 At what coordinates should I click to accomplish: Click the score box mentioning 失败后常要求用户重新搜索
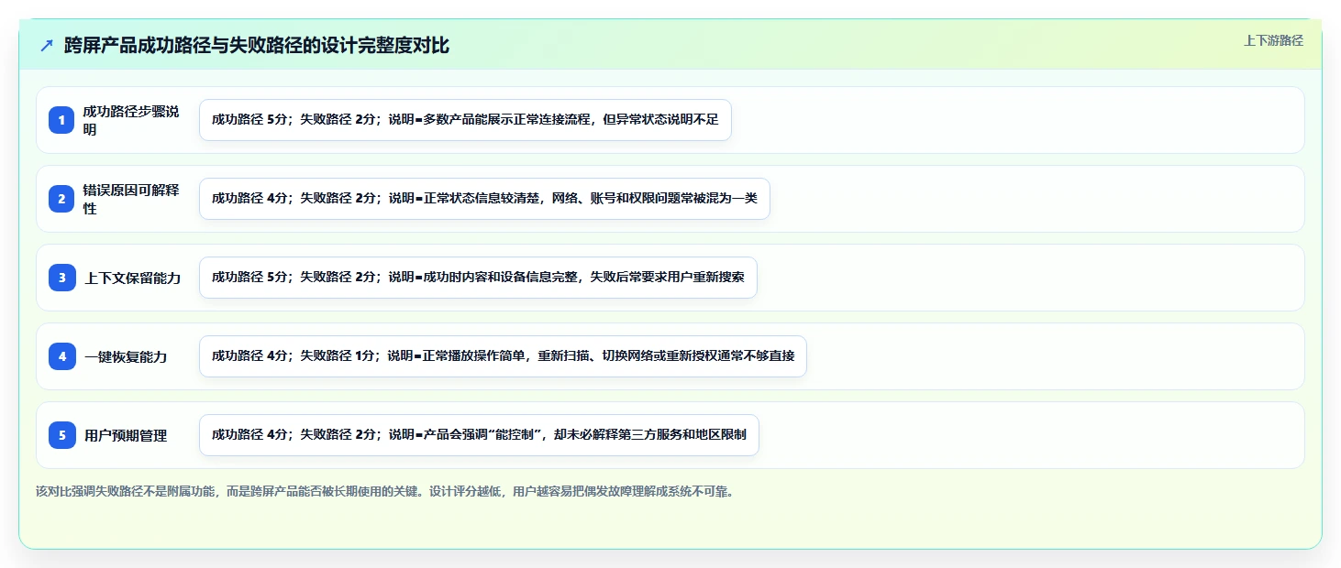tap(478, 278)
